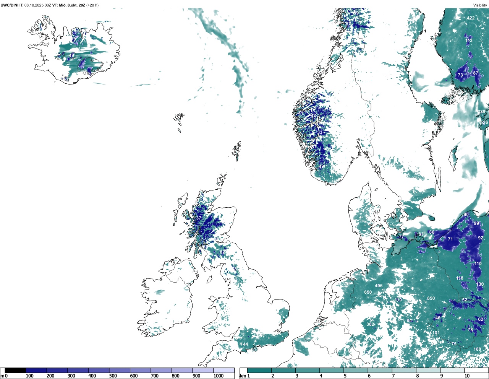Viewport: 489px width, 379px height.
Task: Click the '1000' metre scale label
Action: pos(219,376)
